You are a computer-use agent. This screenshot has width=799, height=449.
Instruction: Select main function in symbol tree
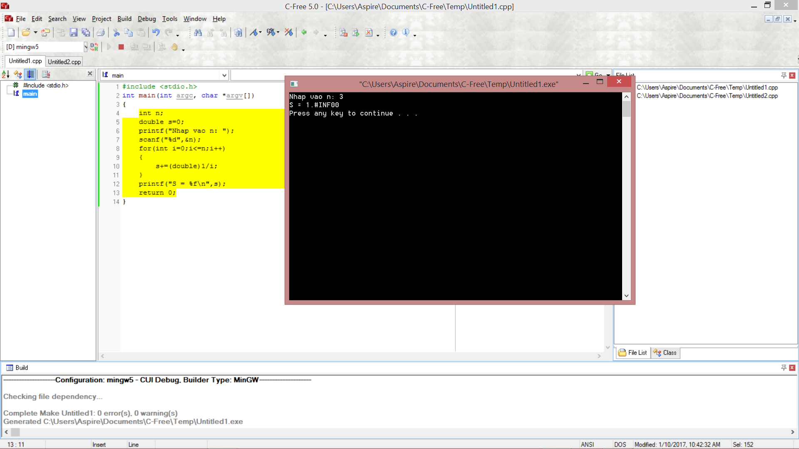click(30, 94)
